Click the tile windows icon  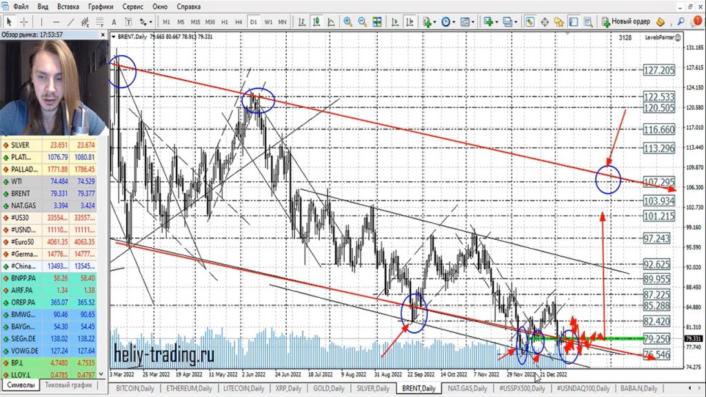[x=378, y=21]
